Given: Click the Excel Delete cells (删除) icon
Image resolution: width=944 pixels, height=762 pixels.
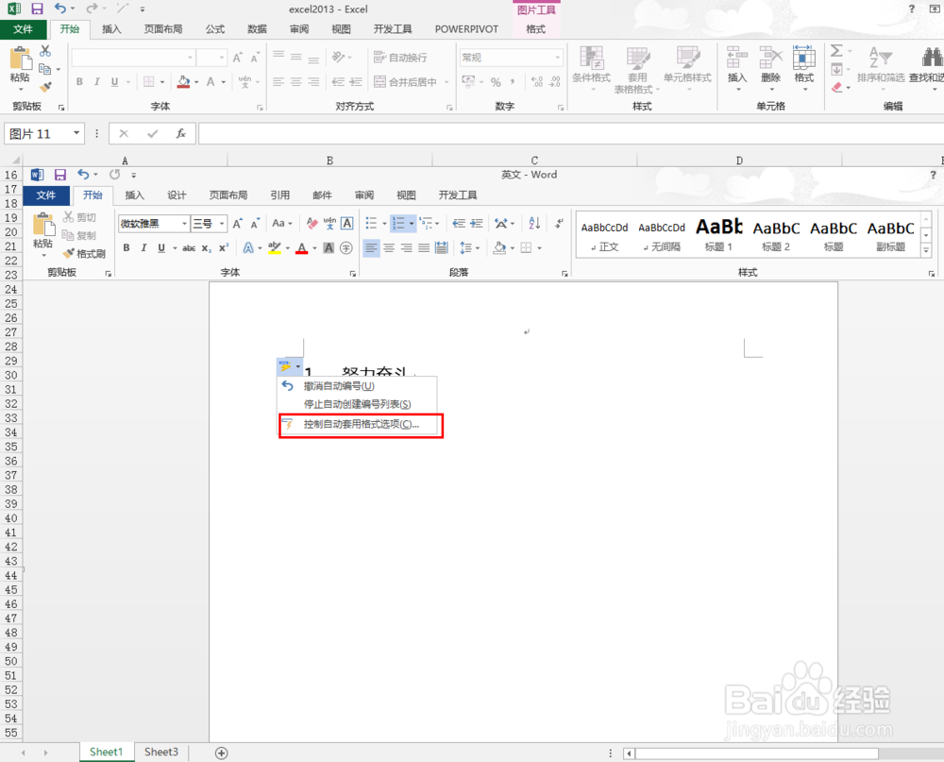Looking at the screenshot, I should 770,58.
